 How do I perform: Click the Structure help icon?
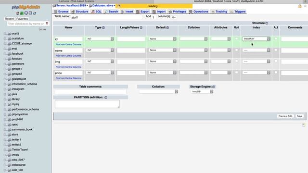click(267, 23)
